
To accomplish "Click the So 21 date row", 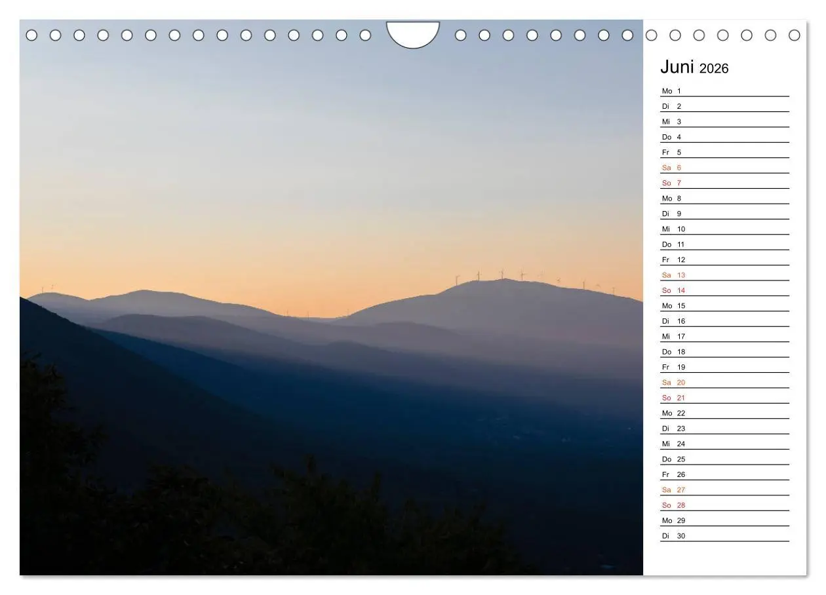I will (x=724, y=398).
